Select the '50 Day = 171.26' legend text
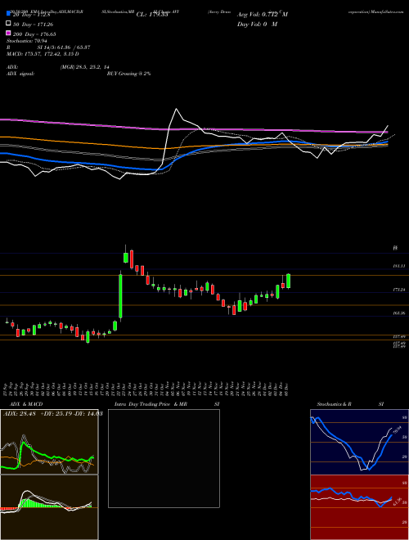This screenshot has width=409, height=540. [33, 24]
